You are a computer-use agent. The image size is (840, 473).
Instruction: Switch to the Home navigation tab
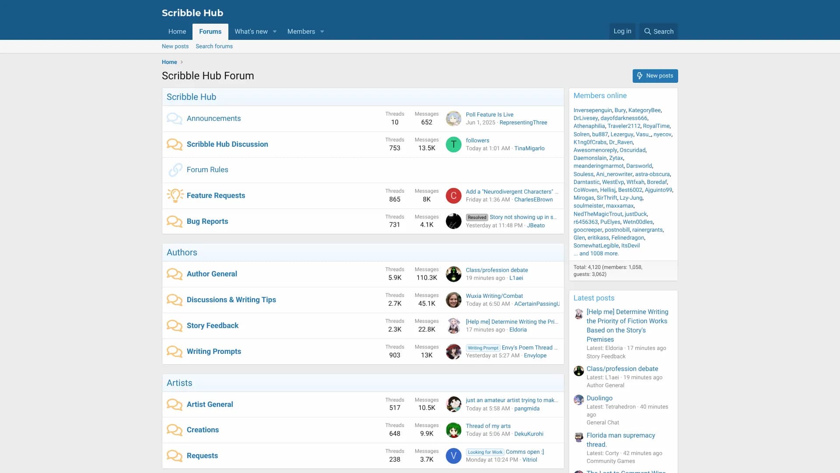tap(177, 32)
